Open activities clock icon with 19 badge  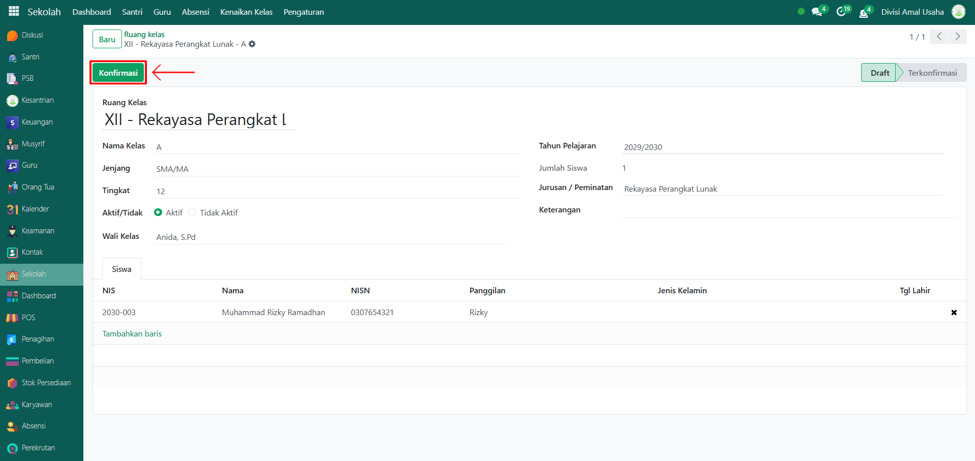[841, 12]
